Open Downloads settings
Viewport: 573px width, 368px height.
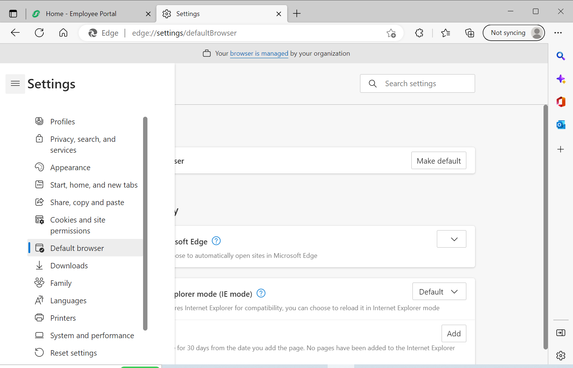point(85,265)
